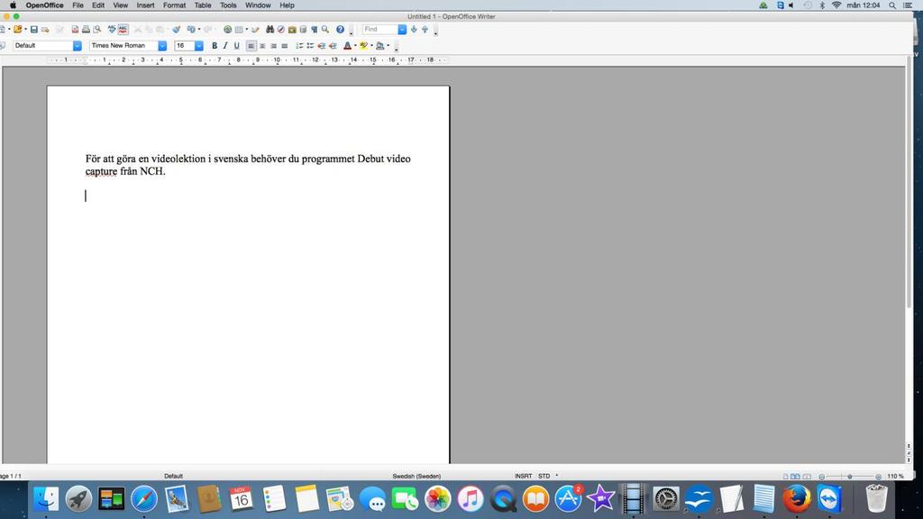Open the File menu

(78, 5)
